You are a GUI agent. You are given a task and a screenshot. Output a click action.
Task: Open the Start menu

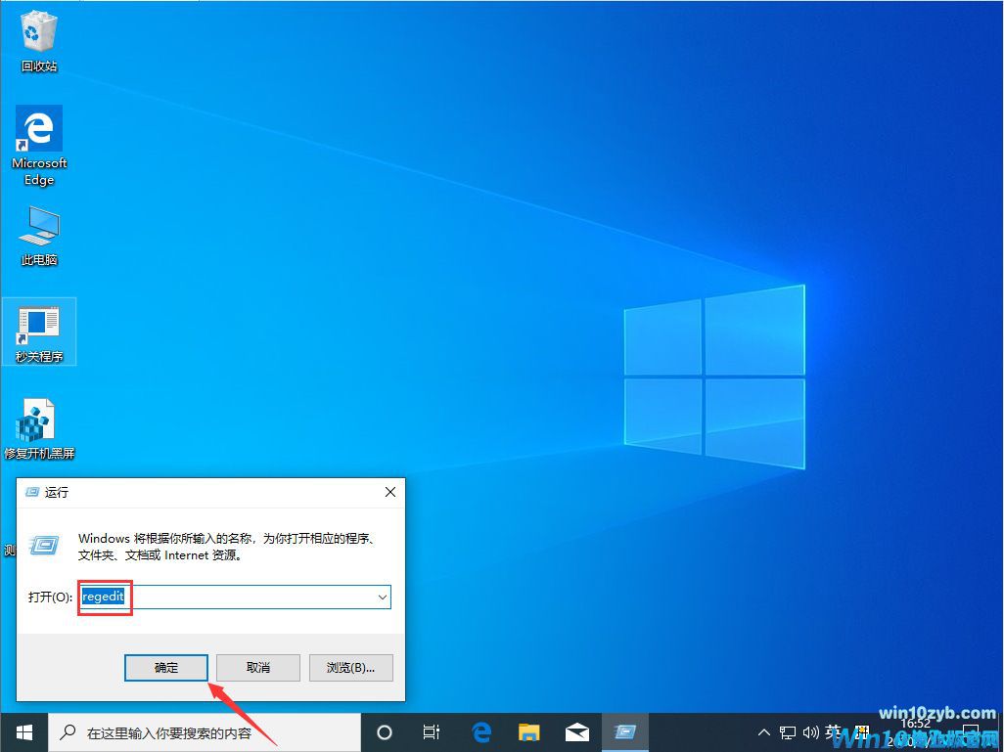[x=23, y=731]
